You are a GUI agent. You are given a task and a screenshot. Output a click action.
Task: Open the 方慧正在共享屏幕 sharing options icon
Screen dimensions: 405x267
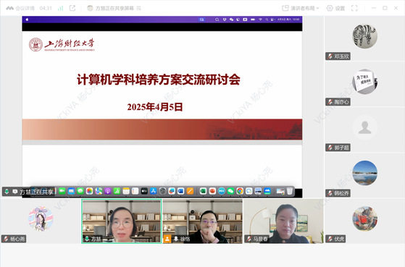pos(138,8)
